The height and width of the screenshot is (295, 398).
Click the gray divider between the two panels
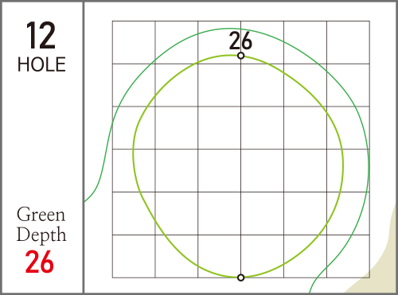84,147
